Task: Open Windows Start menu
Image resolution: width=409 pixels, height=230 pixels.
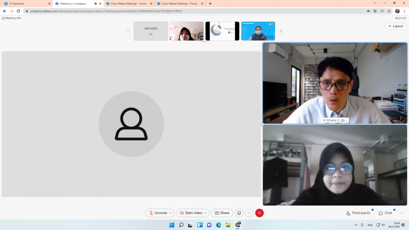Action: point(172,225)
